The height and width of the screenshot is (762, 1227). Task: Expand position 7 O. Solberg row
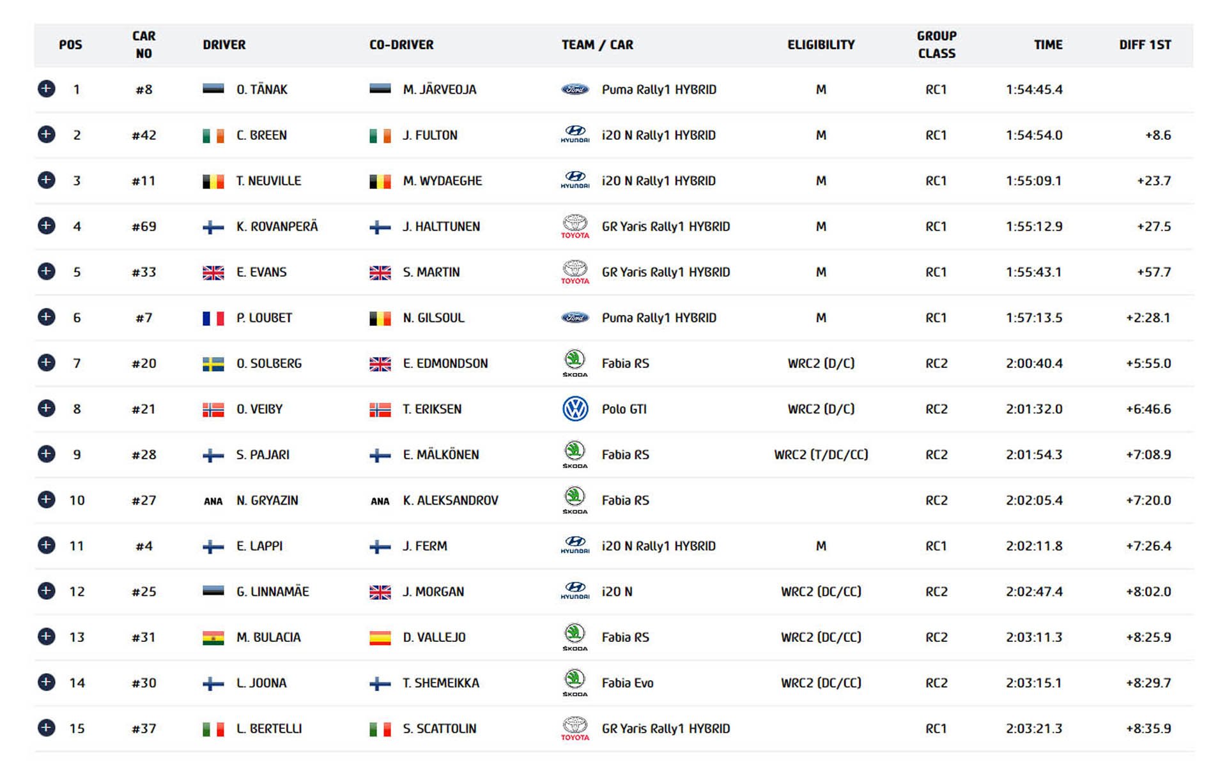pyautogui.click(x=46, y=362)
